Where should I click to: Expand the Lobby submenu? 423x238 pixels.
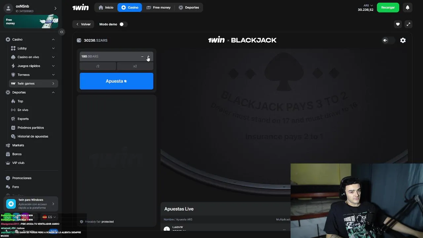coord(53,48)
